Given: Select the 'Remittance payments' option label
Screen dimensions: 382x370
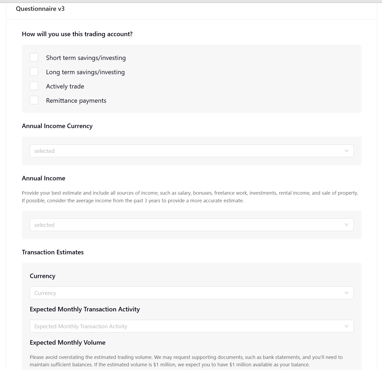Looking at the screenshot, I should (76, 101).
